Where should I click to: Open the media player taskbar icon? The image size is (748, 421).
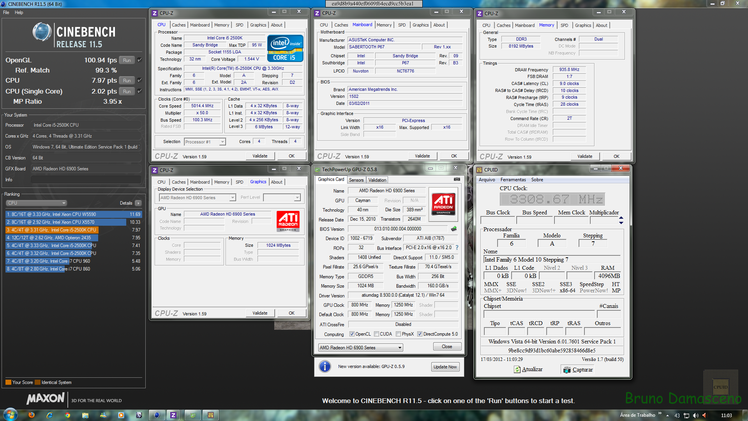coord(121,415)
